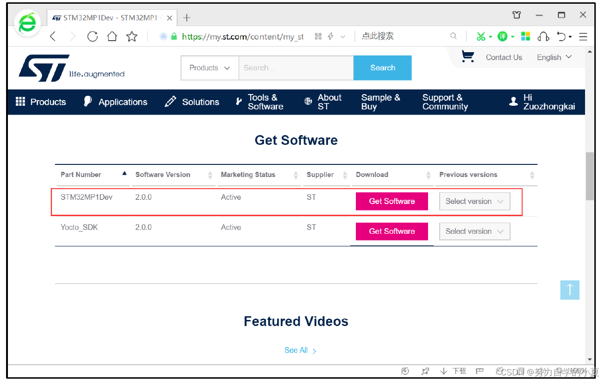Viewport: 606px width, 381px height.
Task: Click the shirt skin icon in title bar
Action: pyautogui.click(x=517, y=15)
